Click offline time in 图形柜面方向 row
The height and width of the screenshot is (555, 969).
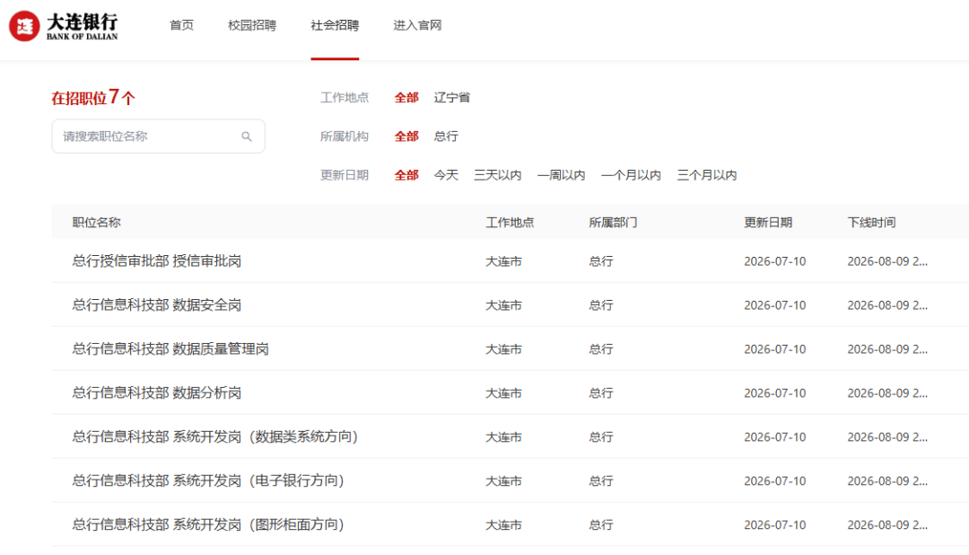(x=887, y=525)
